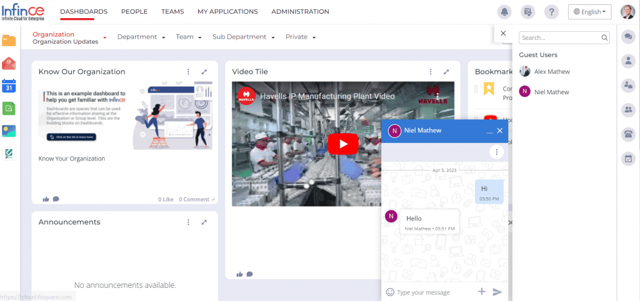
Task: Click the Search users input field
Action: tap(559, 37)
